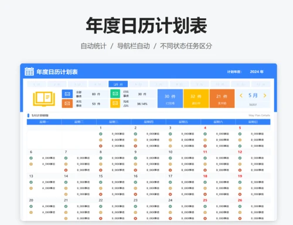
Task: Switch to the 4月 month tab
Action: click(98, 84)
